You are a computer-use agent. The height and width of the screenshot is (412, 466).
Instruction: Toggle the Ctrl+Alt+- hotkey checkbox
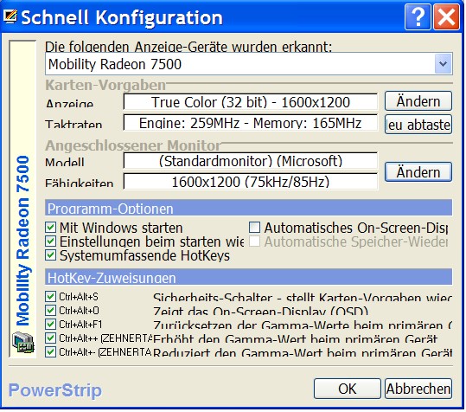pyautogui.click(x=50, y=352)
